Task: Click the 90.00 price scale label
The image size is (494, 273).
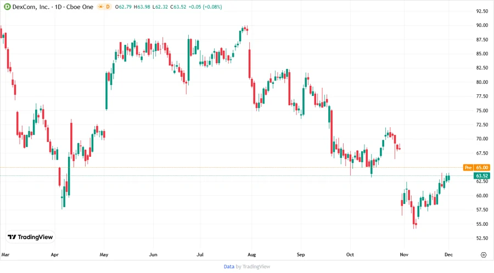Action: [x=482, y=25]
